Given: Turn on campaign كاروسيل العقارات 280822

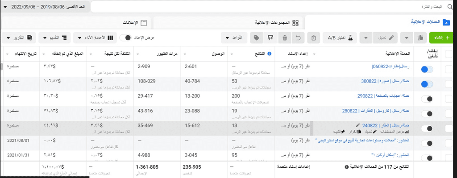Looking at the screenshot, I should [x=427, y=114].
